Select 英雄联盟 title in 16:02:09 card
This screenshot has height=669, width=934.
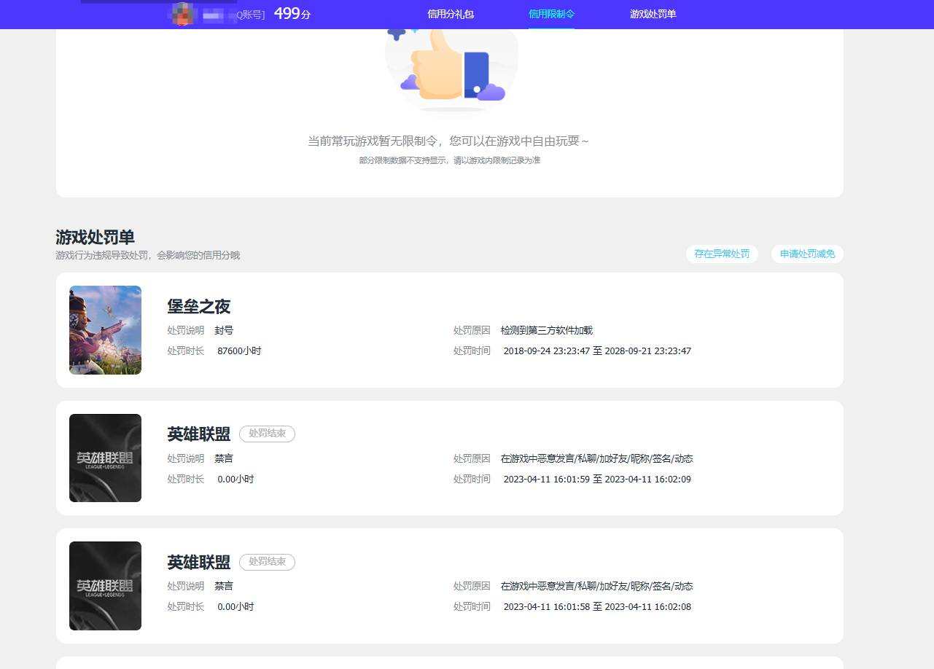coord(199,434)
